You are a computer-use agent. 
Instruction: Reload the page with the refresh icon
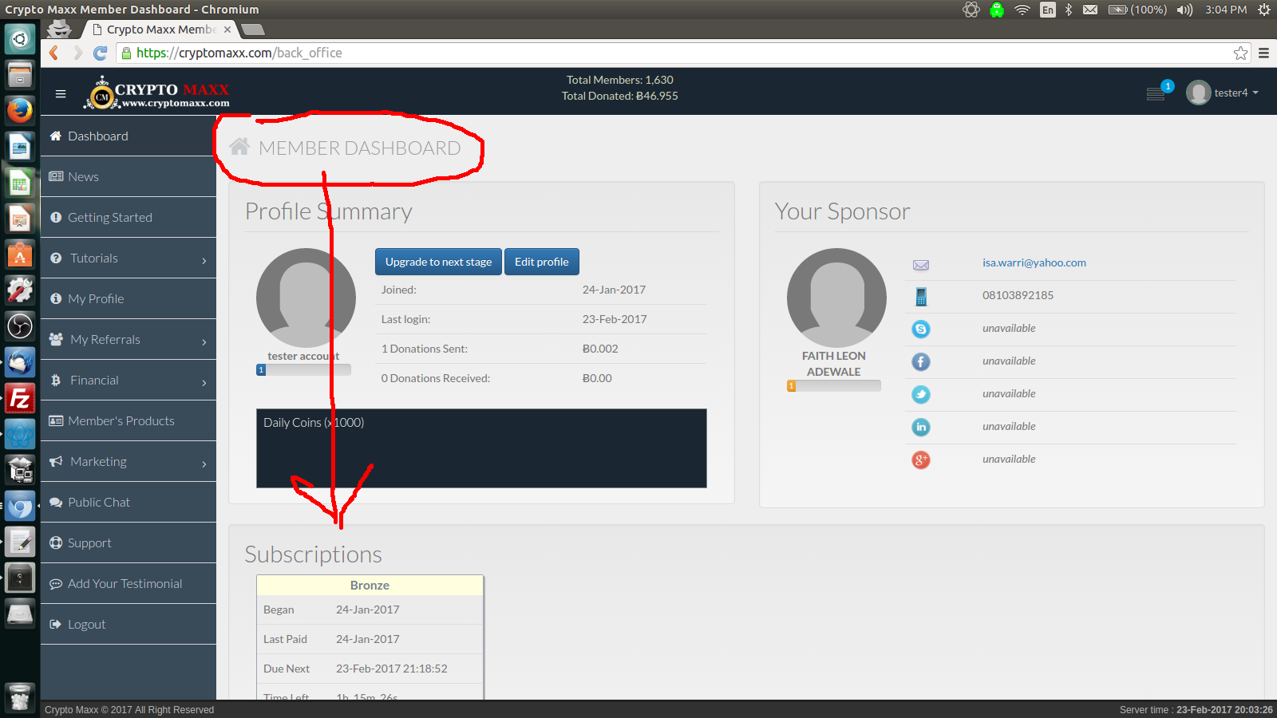100,53
